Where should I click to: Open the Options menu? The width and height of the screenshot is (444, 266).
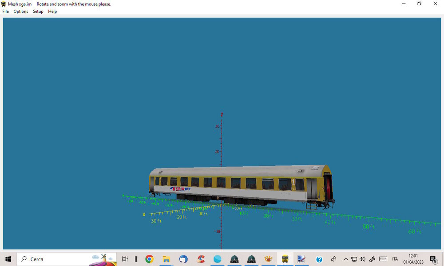[21, 12]
